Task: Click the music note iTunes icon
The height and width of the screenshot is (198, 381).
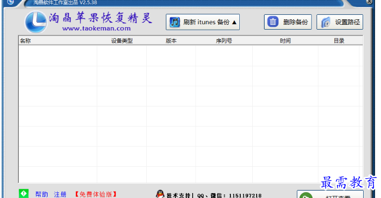Action: [x=175, y=22]
